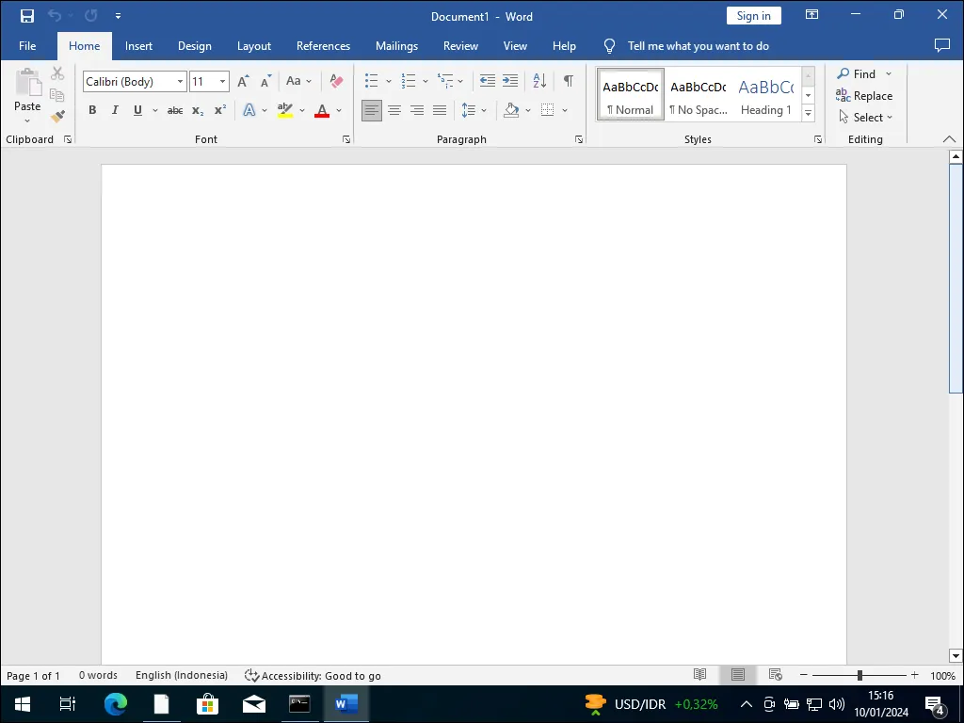Open Microsoft Edge from the taskbar
This screenshot has width=964, height=723.
pos(115,703)
